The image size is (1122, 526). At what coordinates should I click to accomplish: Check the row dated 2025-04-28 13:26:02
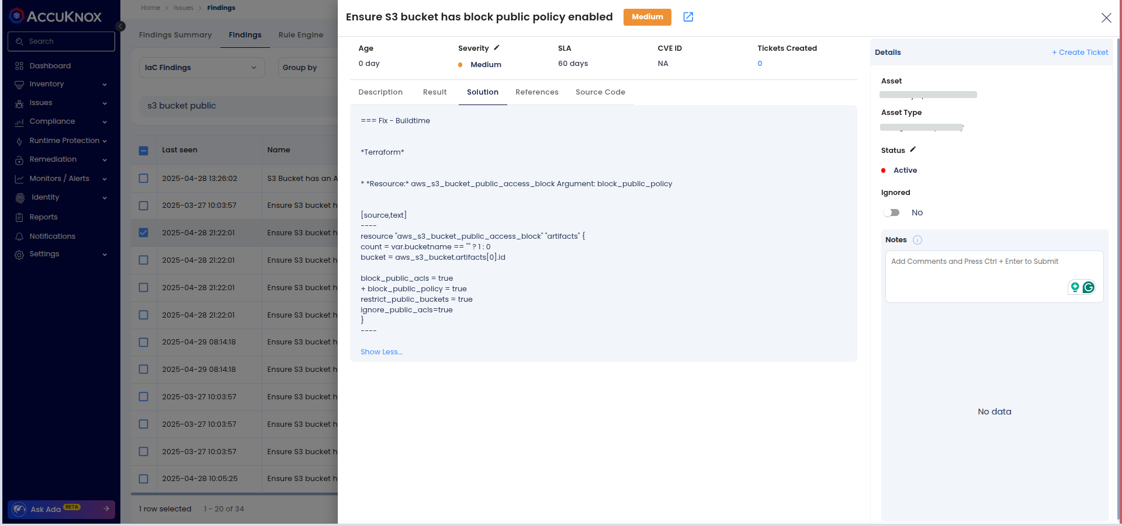144,178
